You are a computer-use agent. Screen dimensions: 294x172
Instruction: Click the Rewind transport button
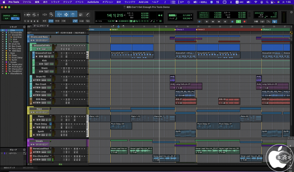pyautogui.click(x=213, y=21)
